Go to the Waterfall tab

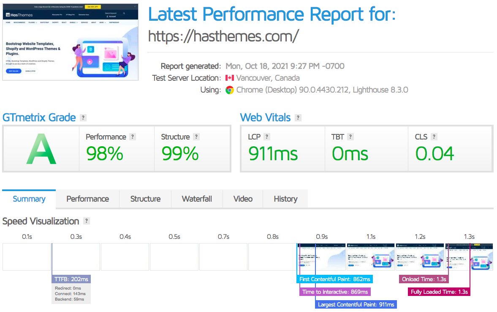197,199
